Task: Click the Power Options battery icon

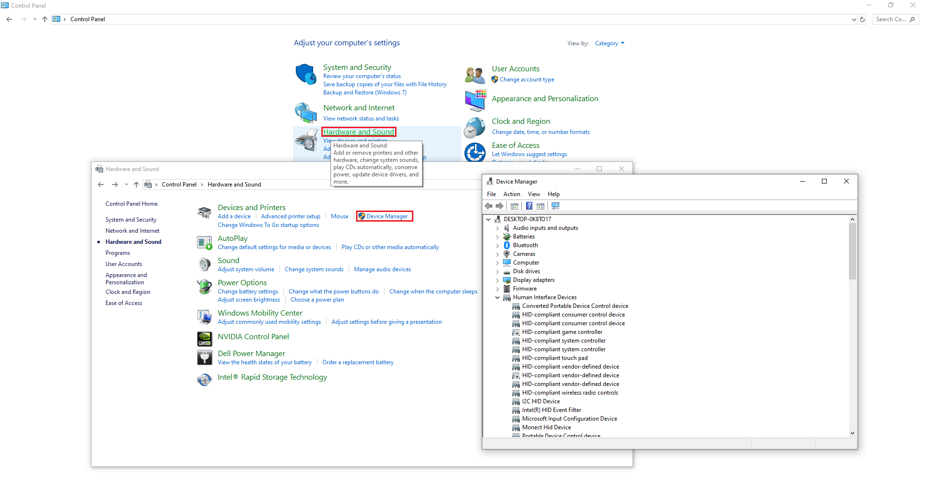Action: click(205, 287)
